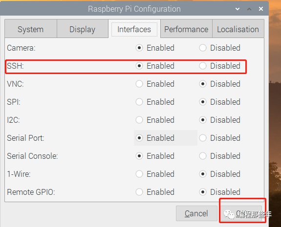Viewport: 281px width, 227px height.
Task: Click the title bar minimize chevron icon
Action: pyautogui.click(x=238, y=9)
